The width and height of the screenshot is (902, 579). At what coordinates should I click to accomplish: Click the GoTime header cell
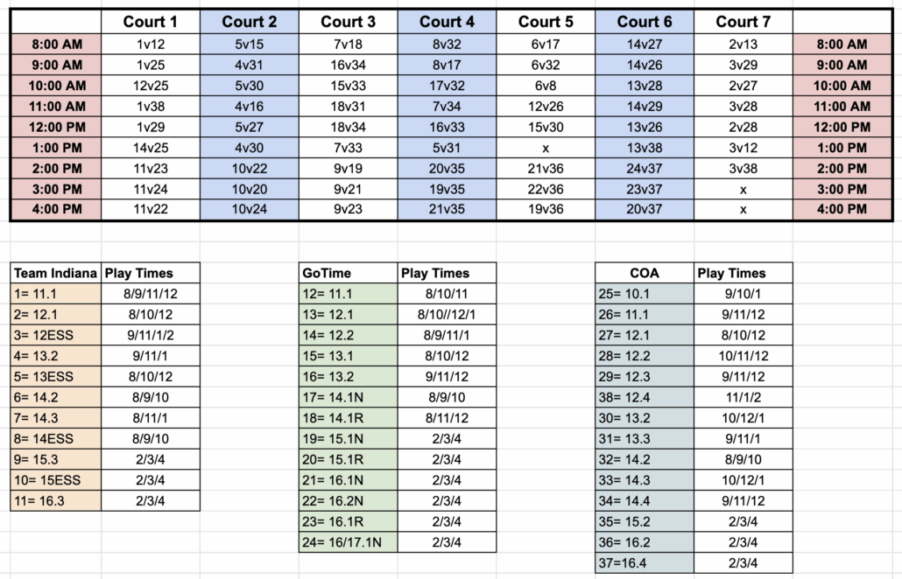point(348,273)
